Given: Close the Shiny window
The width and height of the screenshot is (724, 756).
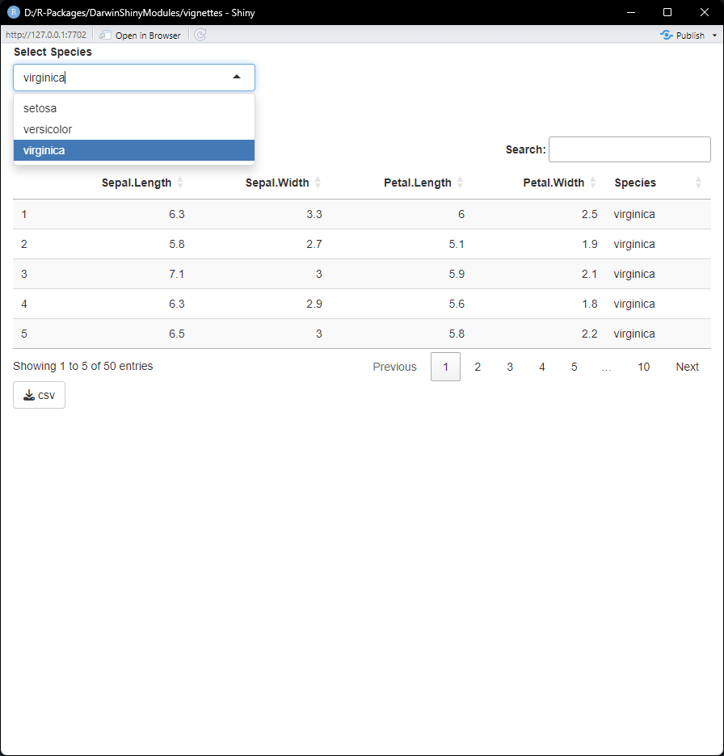Looking at the screenshot, I should [705, 12].
